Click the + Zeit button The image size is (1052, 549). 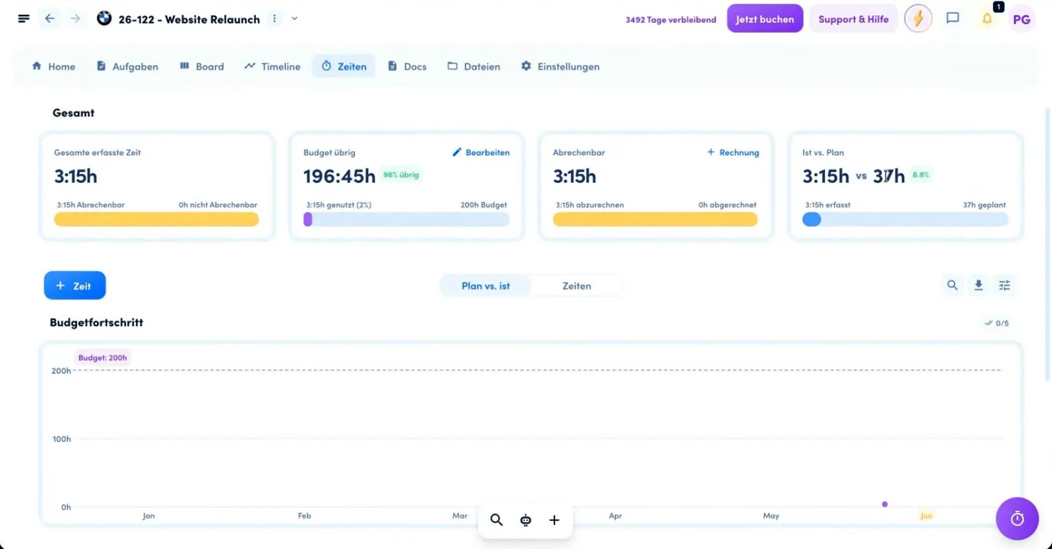(x=75, y=285)
